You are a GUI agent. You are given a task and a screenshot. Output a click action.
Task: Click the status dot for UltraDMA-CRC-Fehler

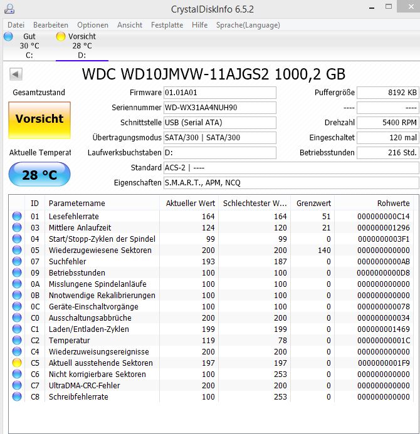coord(17,385)
